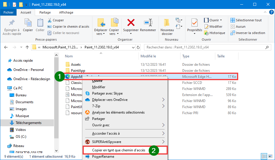
Task: Open the Nouvel élément dropdown icon
Action: pos(179,20)
